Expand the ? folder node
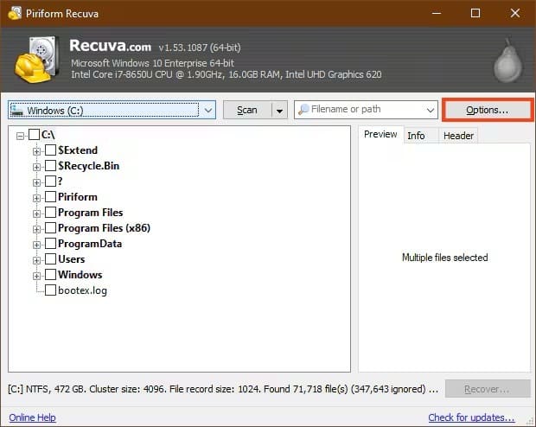This screenshot has width=536, height=427. (36, 182)
